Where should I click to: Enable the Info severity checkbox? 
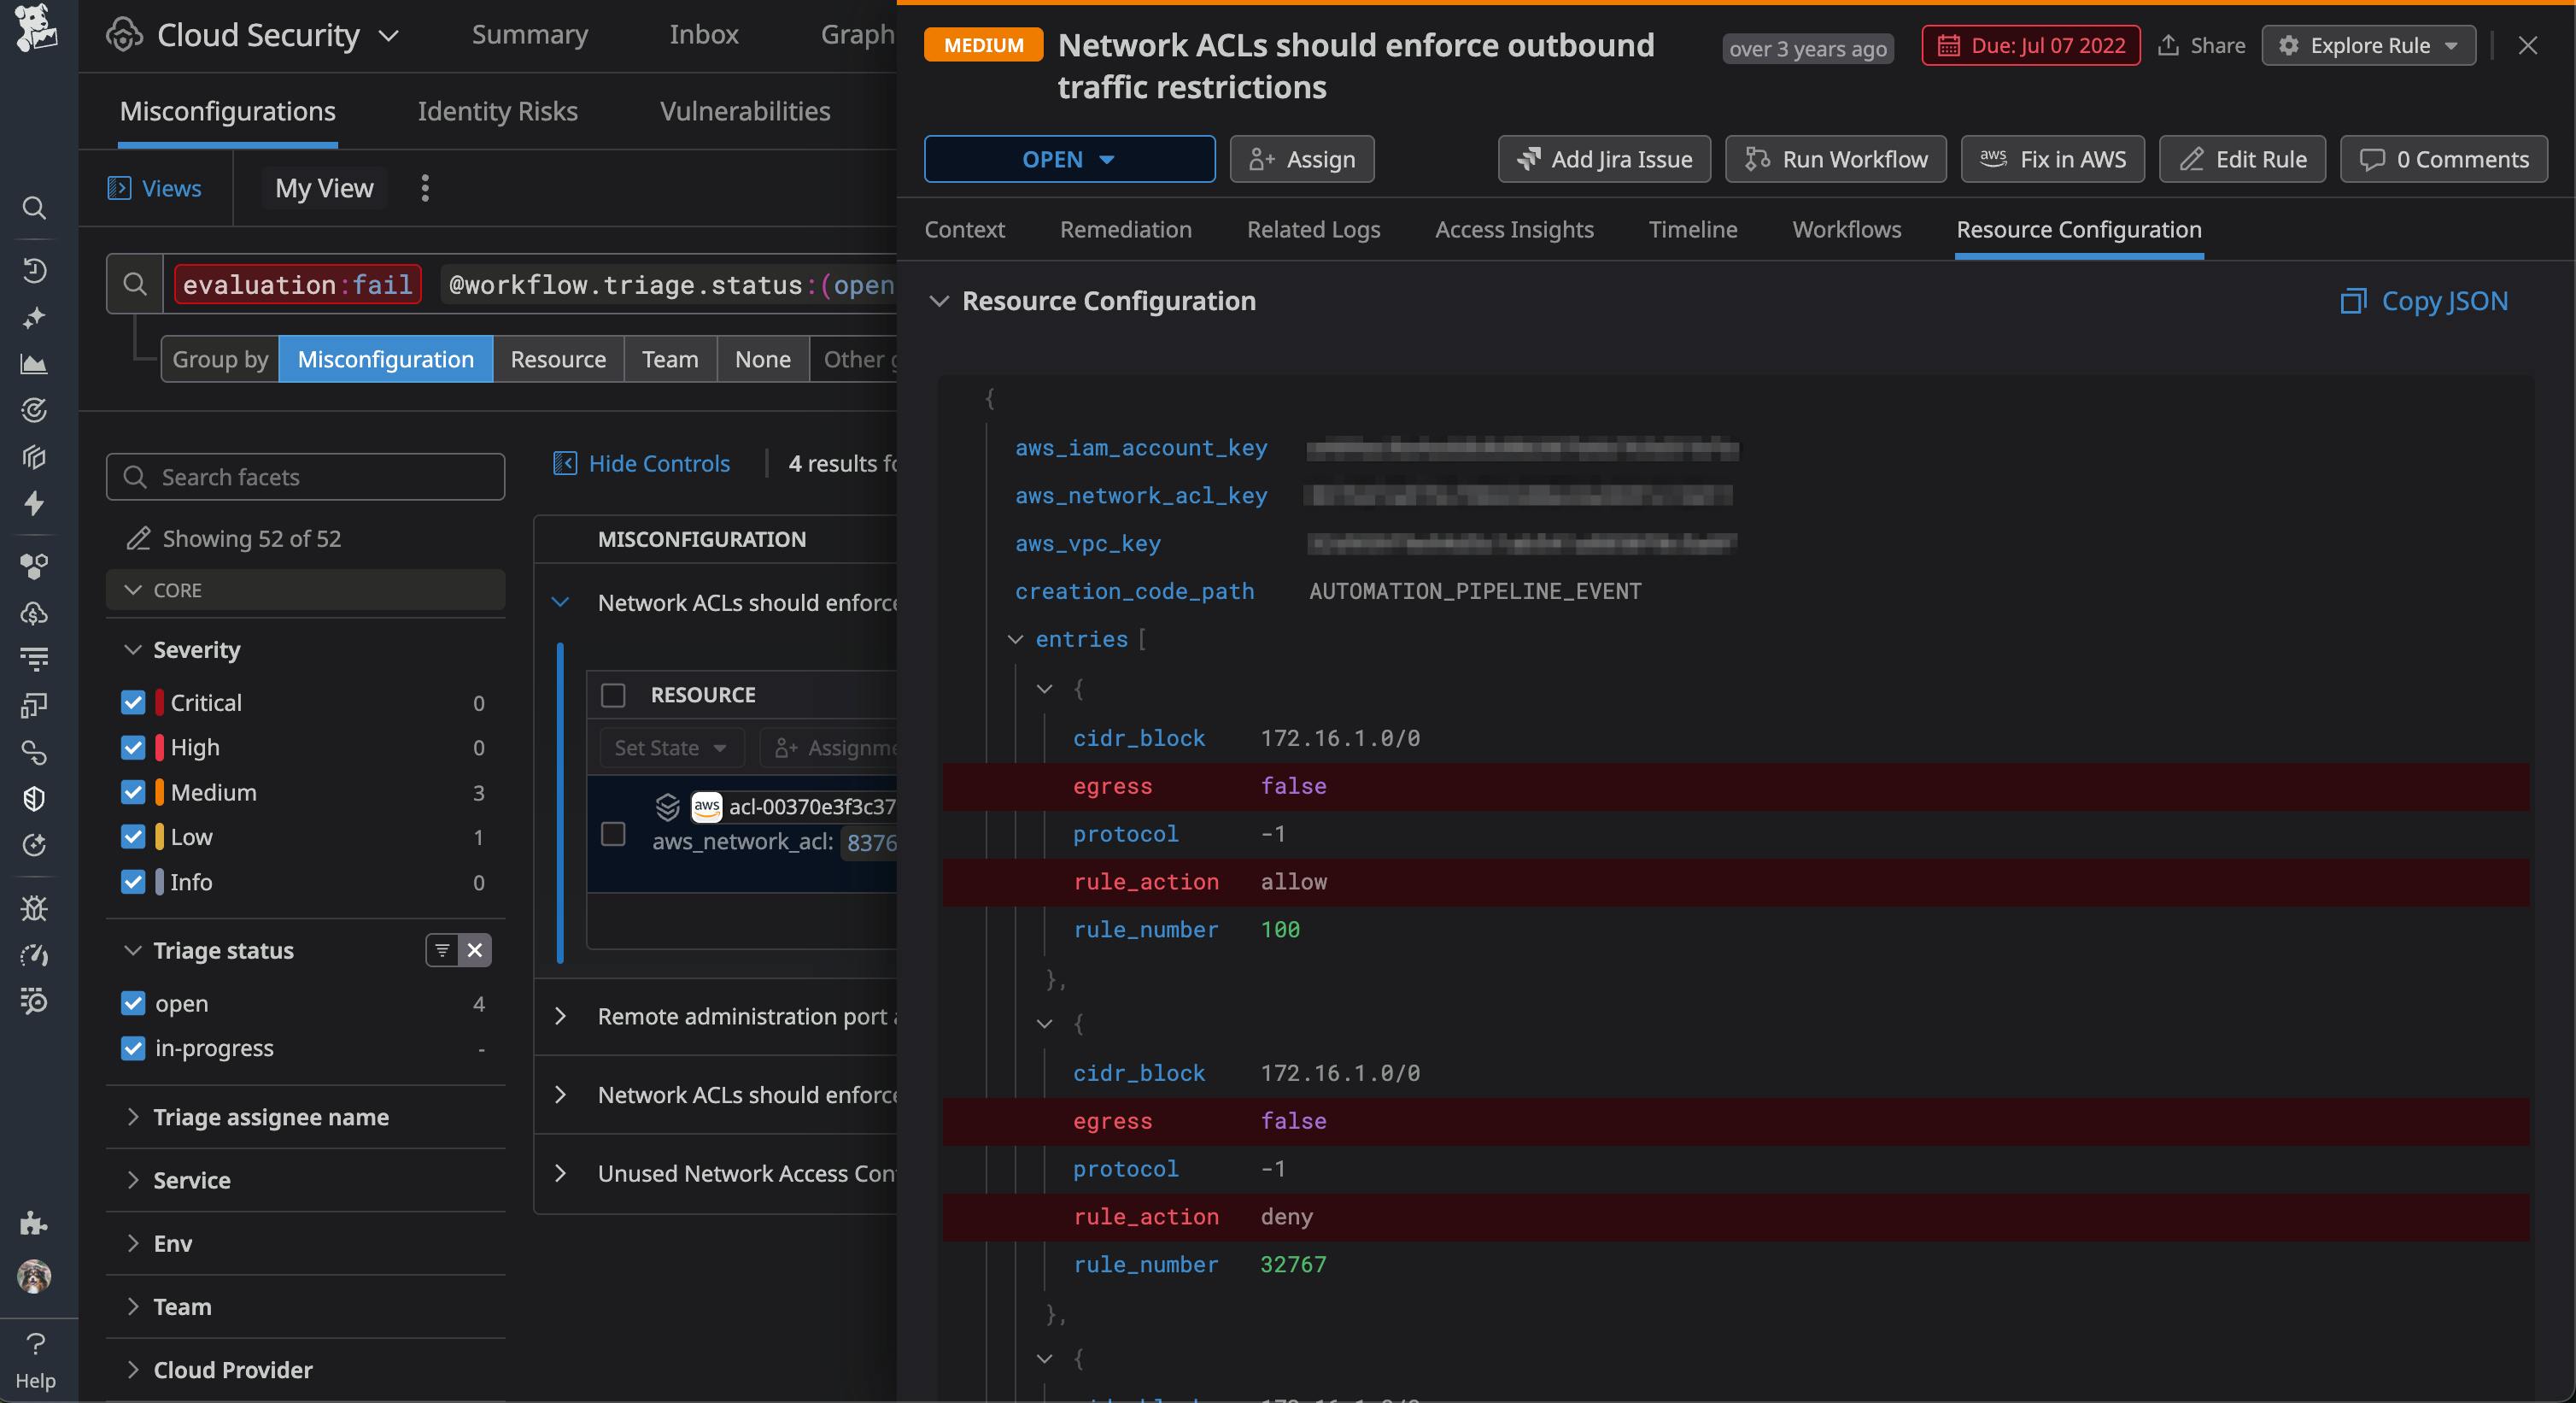(x=133, y=882)
